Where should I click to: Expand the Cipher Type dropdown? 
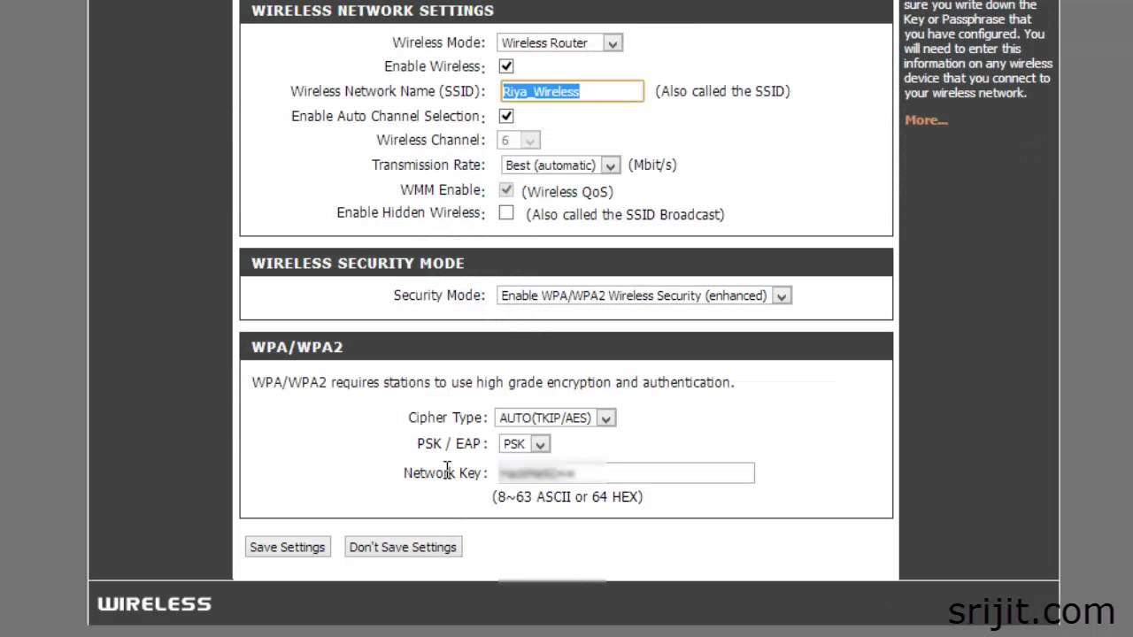click(x=555, y=418)
